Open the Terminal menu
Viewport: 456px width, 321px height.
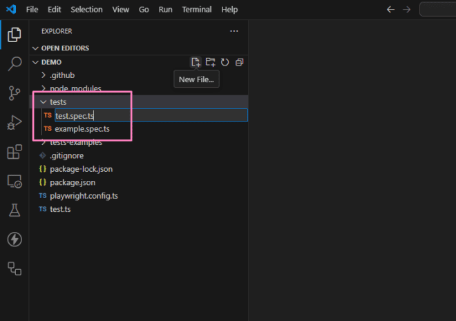tap(197, 10)
